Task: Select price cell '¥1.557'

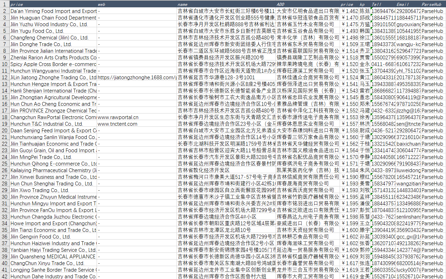Action: 349,124
